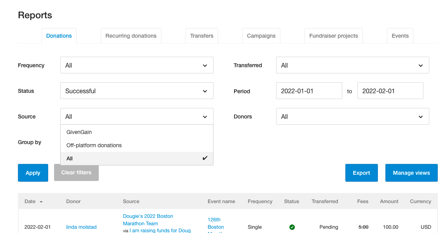
Task: Open the Transfers tab
Action: 202,36
